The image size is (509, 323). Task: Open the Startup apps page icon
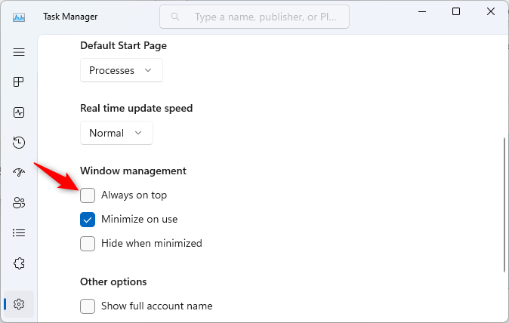coord(19,173)
